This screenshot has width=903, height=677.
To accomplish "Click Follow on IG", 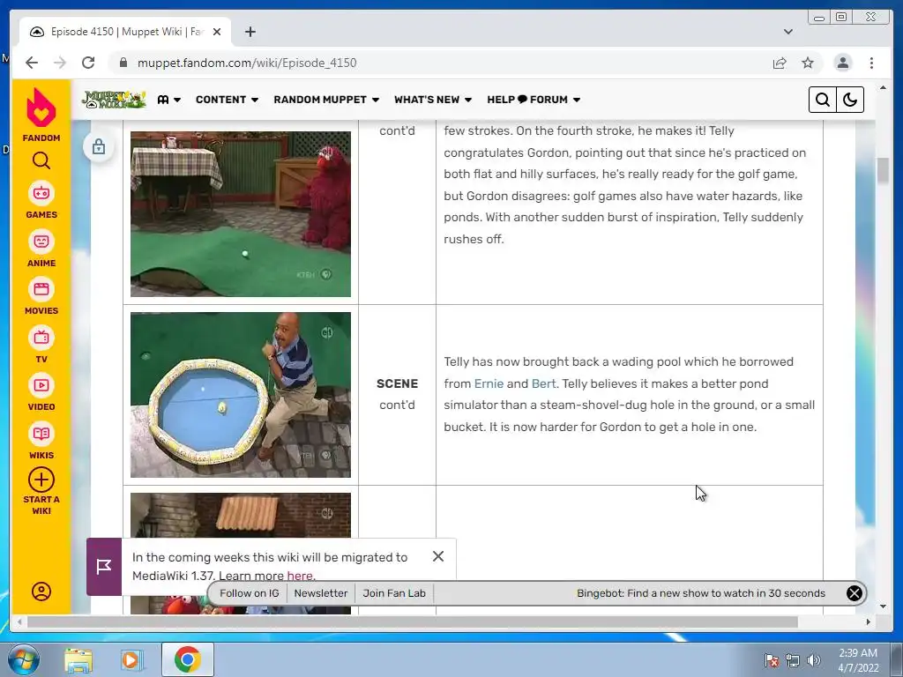I will click(249, 593).
